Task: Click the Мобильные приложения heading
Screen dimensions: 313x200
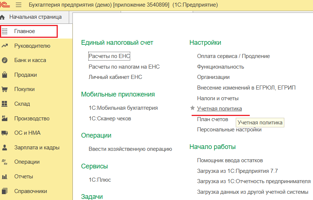Action: 118,94
